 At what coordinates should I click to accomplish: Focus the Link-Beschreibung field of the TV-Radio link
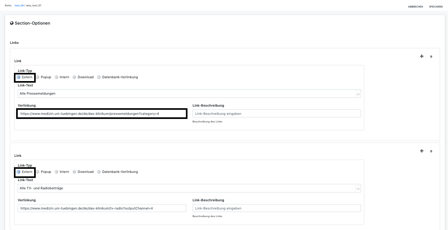pyautogui.click(x=277, y=208)
